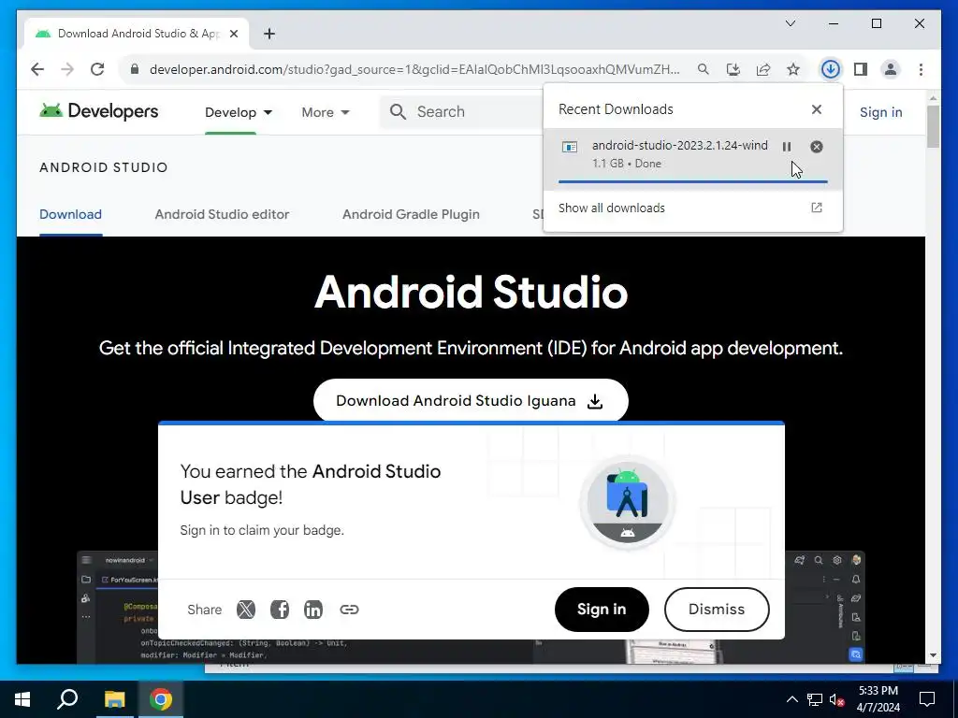Show hidden system tray icons
Image resolution: width=958 pixels, height=718 pixels.
point(791,699)
